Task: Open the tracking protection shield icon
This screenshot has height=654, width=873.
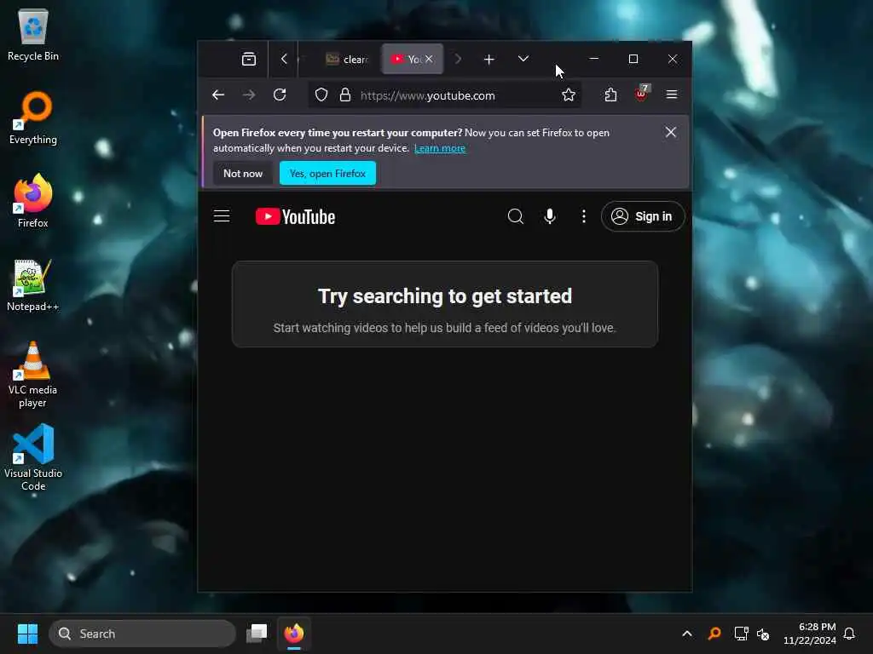Action: point(321,95)
